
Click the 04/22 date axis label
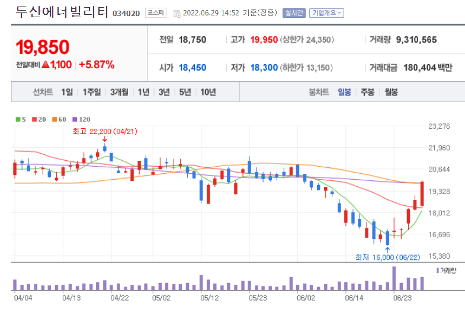point(120,298)
